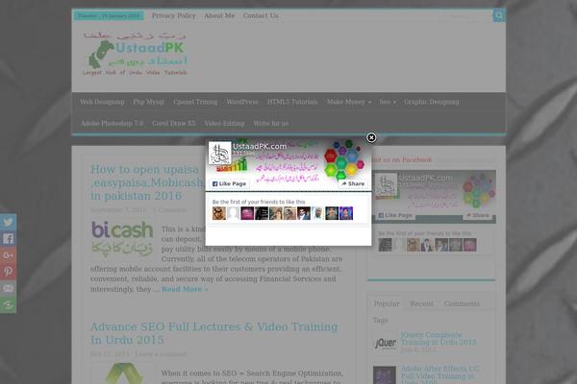This screenshot has width=577, height=384.
Task: Open Corel Draw X5 menu item
Action: [x=174, y=124]
